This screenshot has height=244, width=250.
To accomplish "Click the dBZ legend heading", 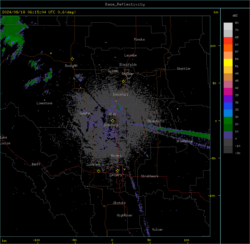I will pos(235,16).
